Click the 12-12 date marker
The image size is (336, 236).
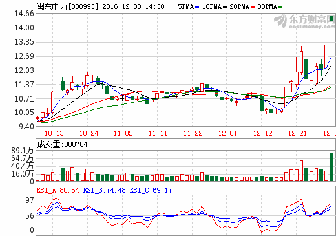coord(263,133)
